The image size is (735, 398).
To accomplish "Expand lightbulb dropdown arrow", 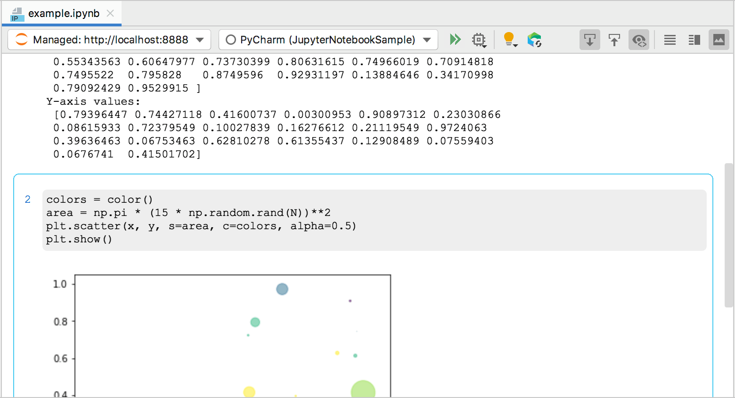I will (515, 45).
